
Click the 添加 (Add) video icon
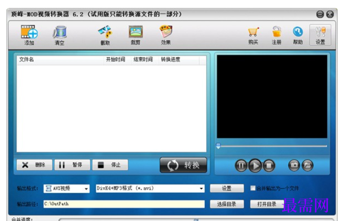click(29, 35)
